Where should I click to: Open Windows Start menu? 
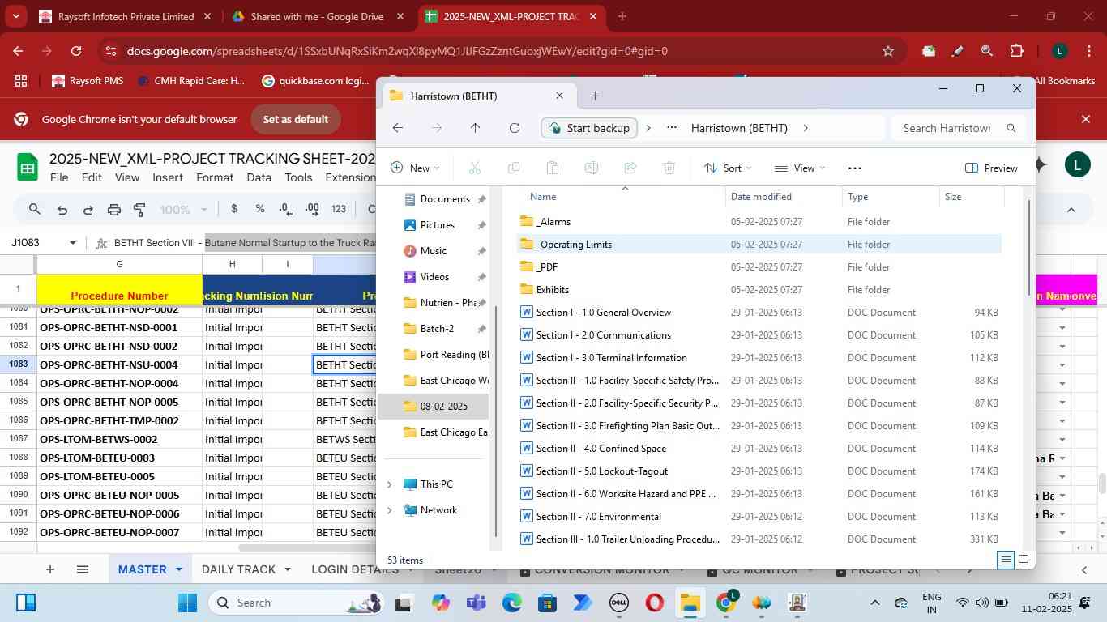point(187,603)
